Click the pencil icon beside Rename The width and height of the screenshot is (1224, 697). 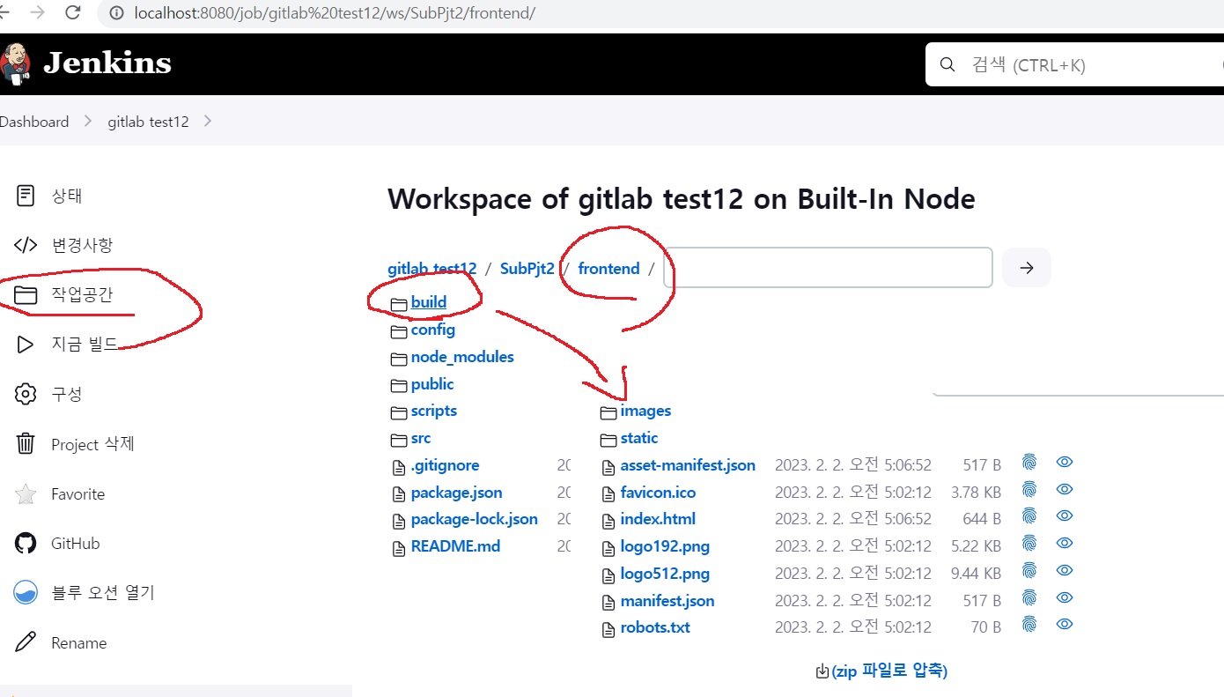(26, 642)
